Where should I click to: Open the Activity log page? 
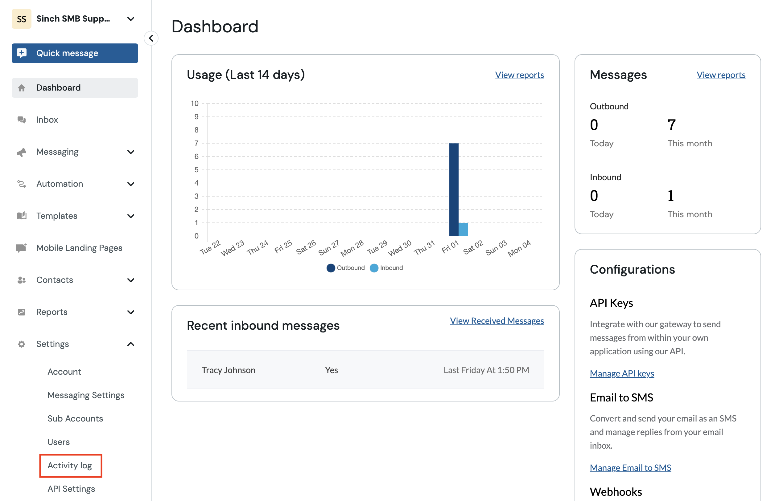pyautogui.click(x=70, y=466)
